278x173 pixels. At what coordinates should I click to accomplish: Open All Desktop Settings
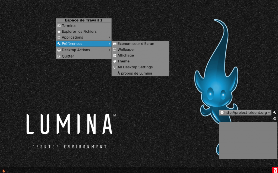(135, 67)
